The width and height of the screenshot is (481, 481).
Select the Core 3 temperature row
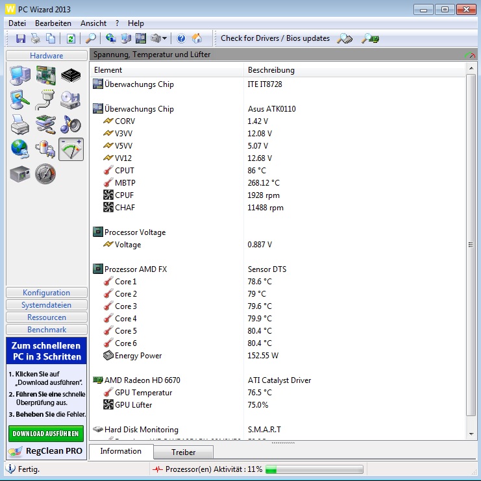click(278, 306)
